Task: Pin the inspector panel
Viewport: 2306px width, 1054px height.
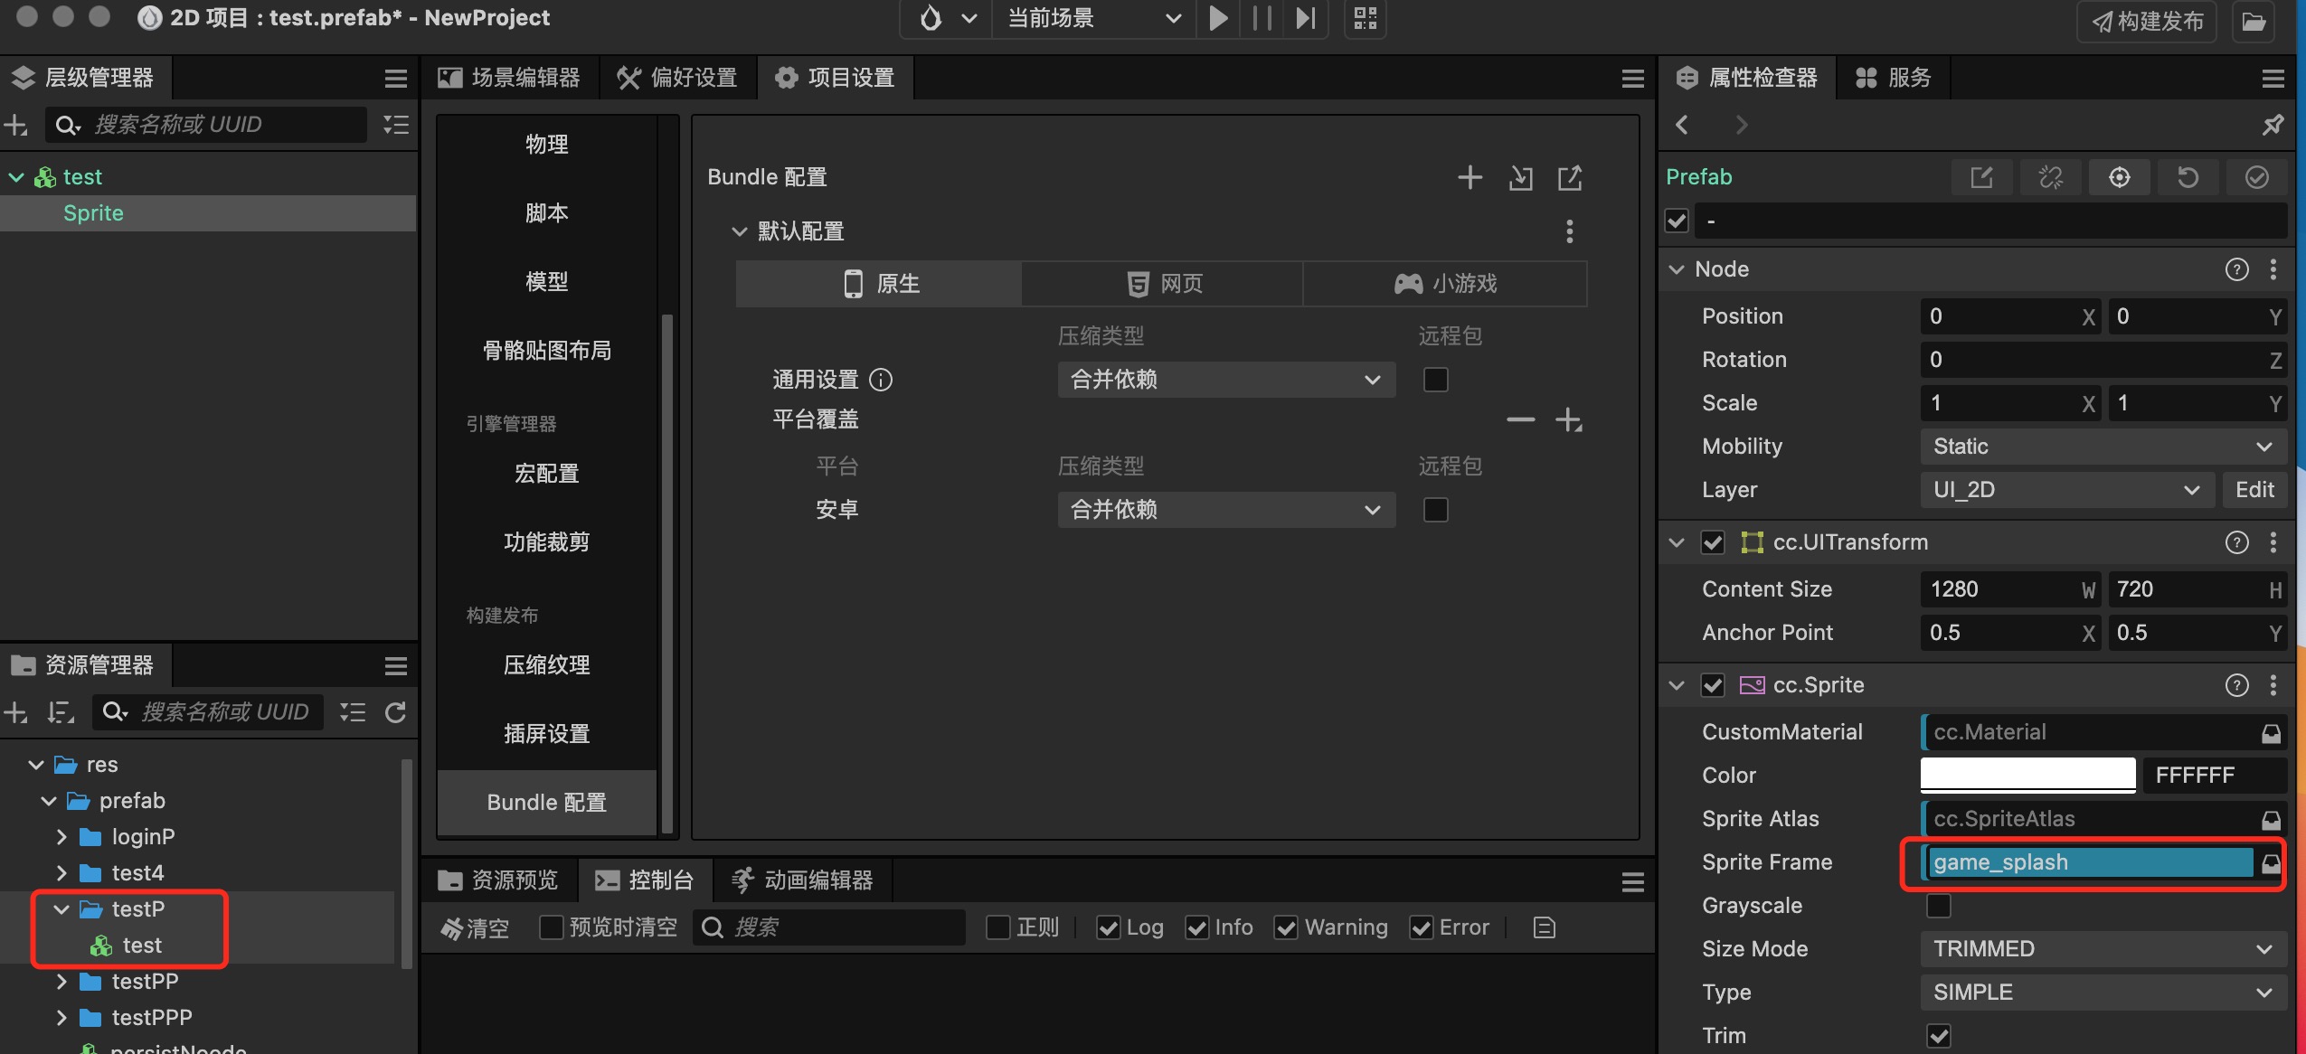Action: [2273, 125]
